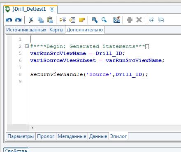181x152 pixels.
Task: Click the collapsed ellipsis box after Generated Statements
Action: pos(147,47)
